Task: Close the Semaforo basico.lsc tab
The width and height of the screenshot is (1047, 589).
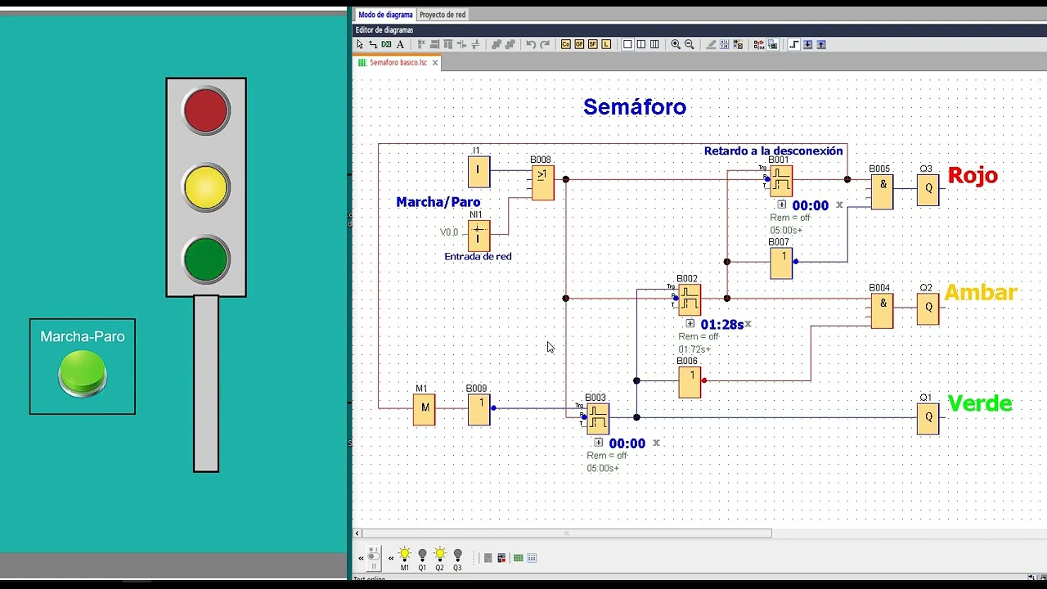Action: click(435, 62)
